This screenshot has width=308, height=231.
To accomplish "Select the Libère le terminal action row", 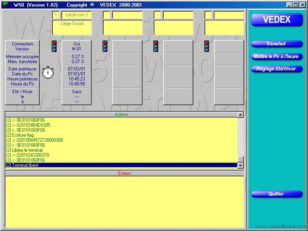I will (121, 150).
